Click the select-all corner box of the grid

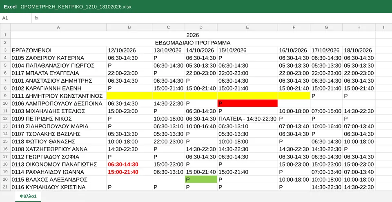coord(5,27)
